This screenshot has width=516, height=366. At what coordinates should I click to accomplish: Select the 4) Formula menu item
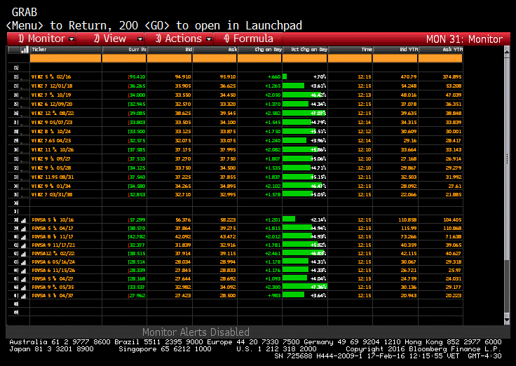tap(248, 39)
